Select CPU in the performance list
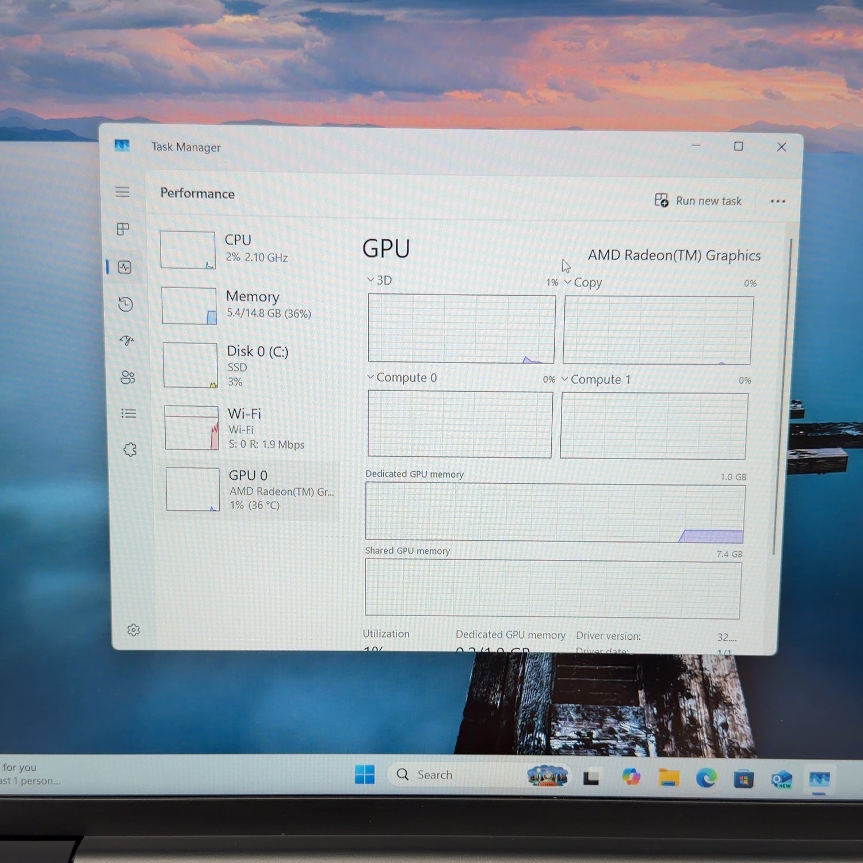This screenshot has width=863, height=863. (x=245, y=249)
